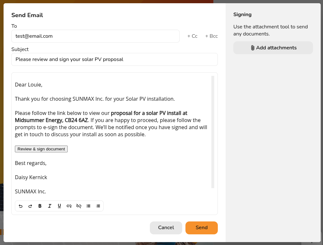
Task: Toggle underline formatting in email editor
Action: (x=59, y=206)
